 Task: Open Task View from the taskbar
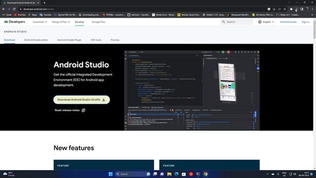(155, 174)
